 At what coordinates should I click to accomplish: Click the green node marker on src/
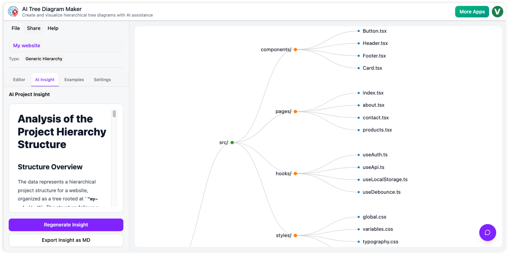click(232, 142)
